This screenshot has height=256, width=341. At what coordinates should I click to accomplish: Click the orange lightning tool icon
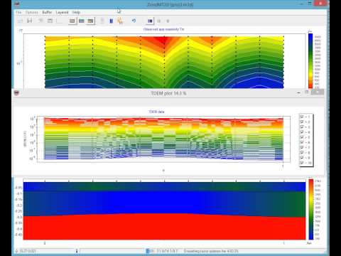(120, 21)
